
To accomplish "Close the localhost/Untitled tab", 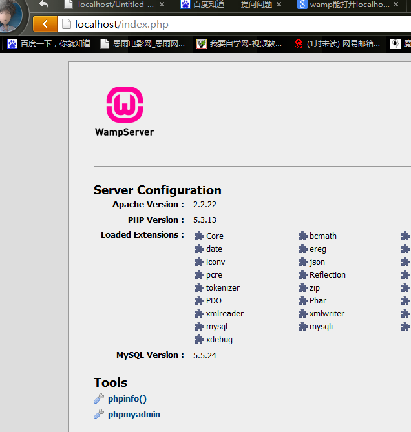I will click(x=162, y=5).
